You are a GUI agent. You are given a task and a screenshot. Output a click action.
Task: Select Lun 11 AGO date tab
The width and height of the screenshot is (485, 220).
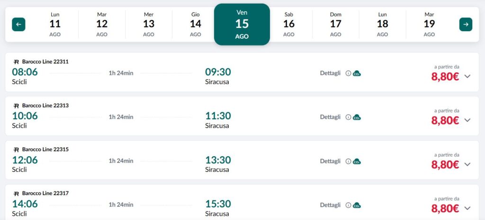pyautogui.click(x=55, y=25)
